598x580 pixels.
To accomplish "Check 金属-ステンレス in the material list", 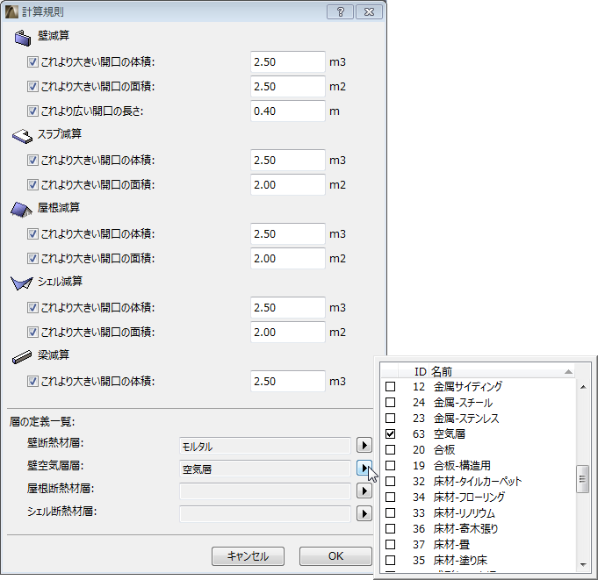I will tap(390, 418).
